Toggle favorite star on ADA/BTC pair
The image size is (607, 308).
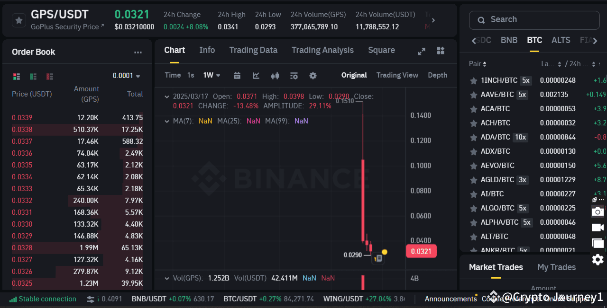point(473,137)
